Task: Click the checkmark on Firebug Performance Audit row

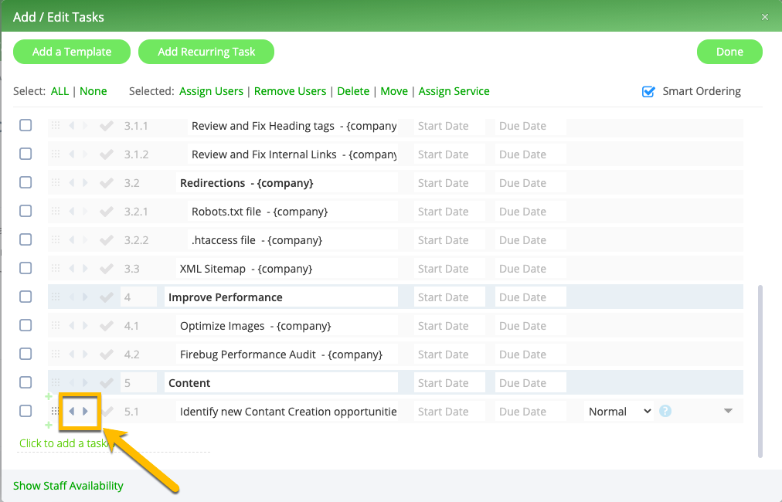Action: pyautogui.click(x=106, y=354)
